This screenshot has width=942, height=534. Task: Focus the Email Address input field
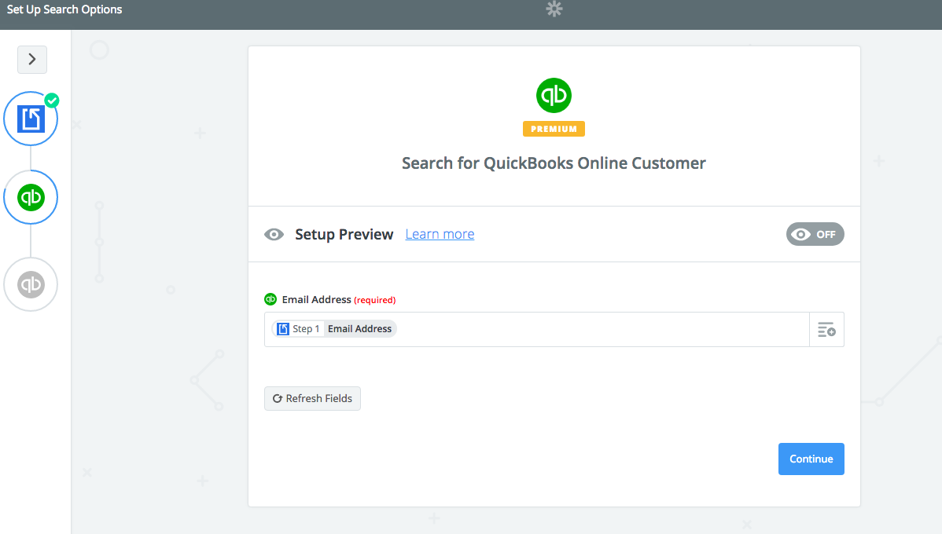pyautogui.click(x=537, y=329)
